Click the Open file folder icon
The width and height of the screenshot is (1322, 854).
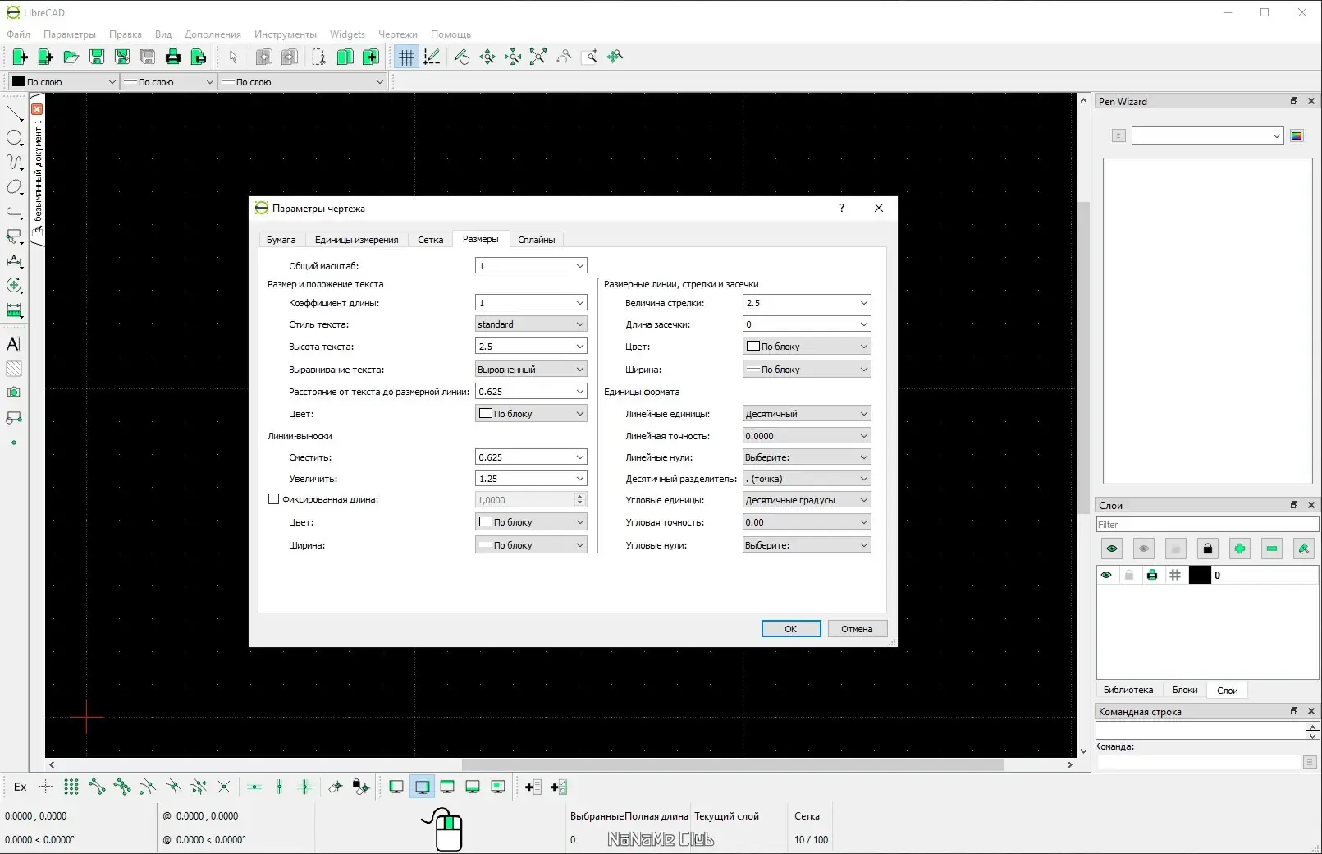click(71, 57)
